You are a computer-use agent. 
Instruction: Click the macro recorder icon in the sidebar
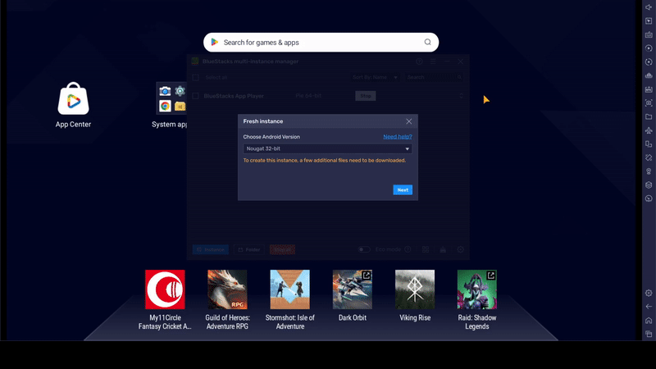coord(649,89)
